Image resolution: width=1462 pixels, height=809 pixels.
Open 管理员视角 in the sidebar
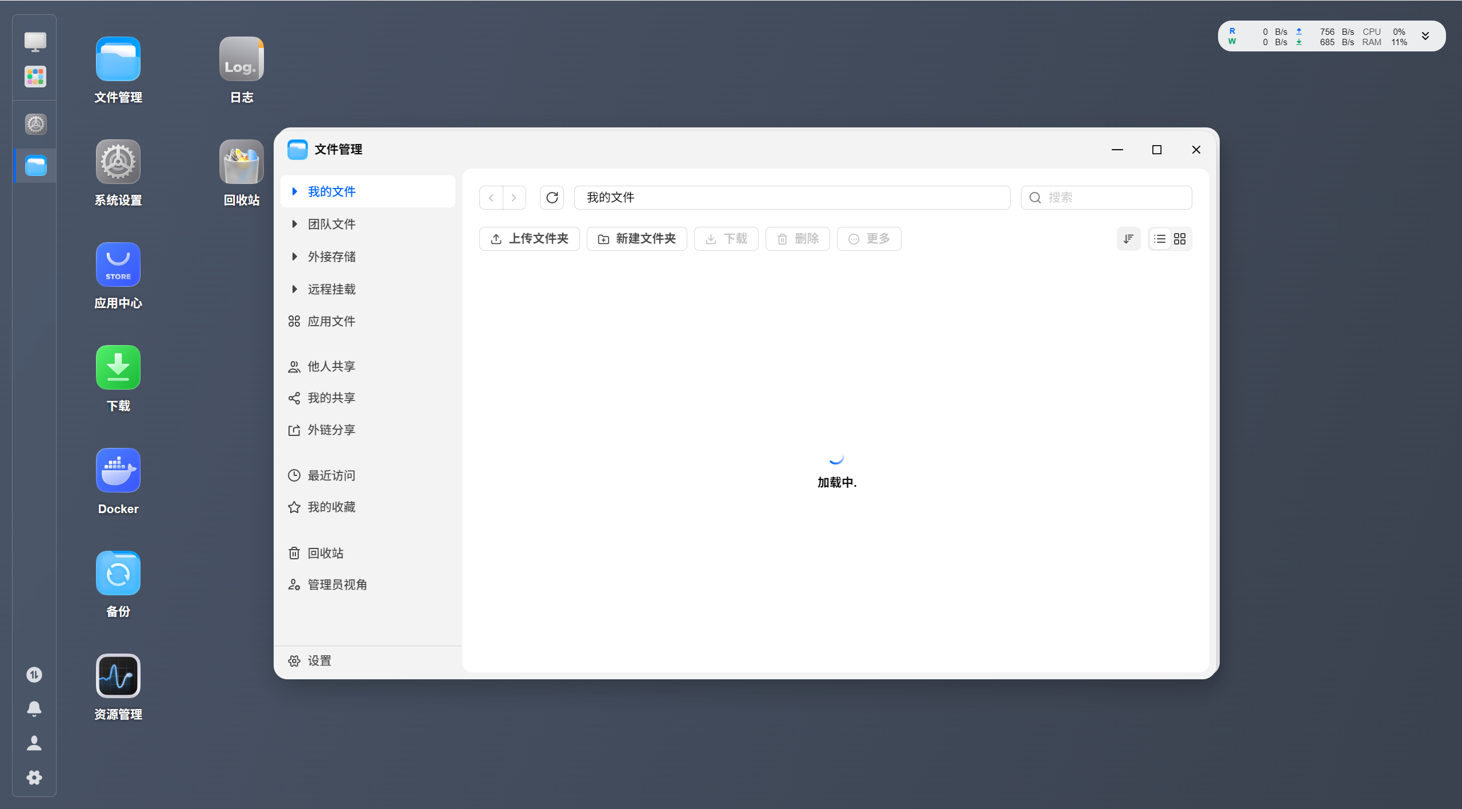368,584
